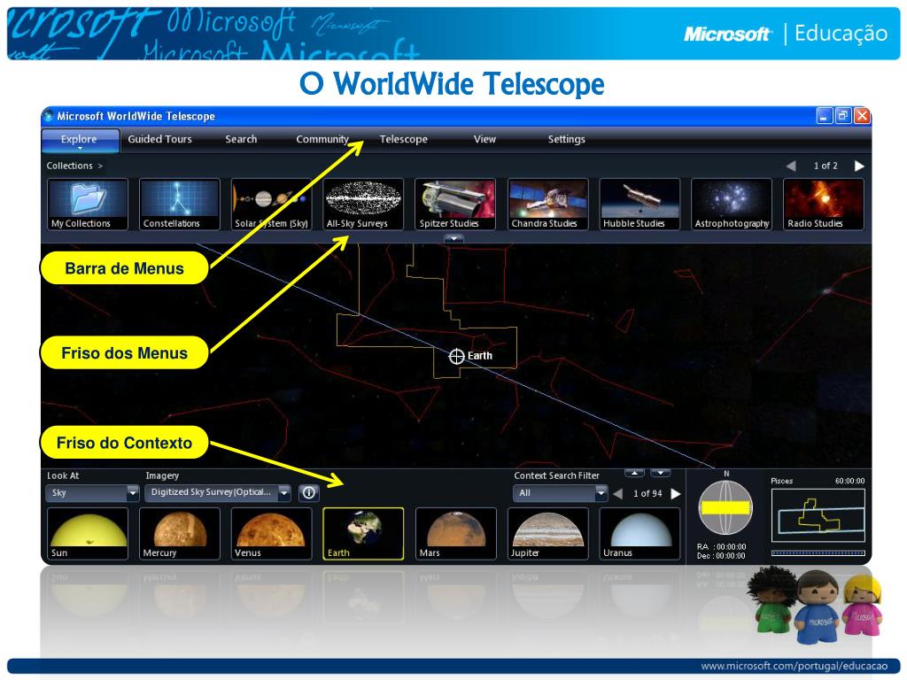
Task: Open the Community tab
Action: [x=322, y=139]
